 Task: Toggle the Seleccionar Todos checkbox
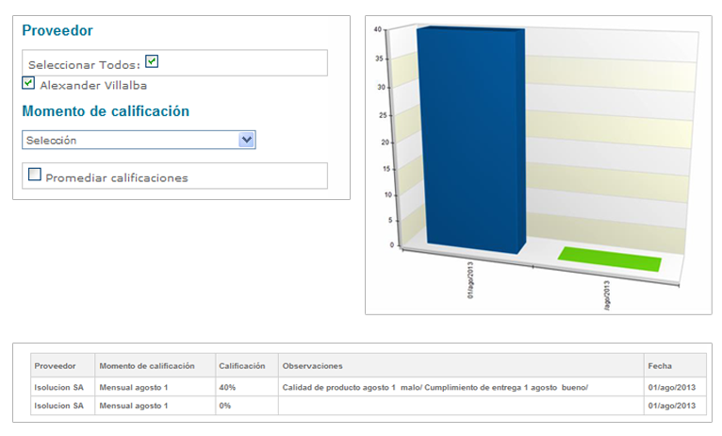pos(152,61)
